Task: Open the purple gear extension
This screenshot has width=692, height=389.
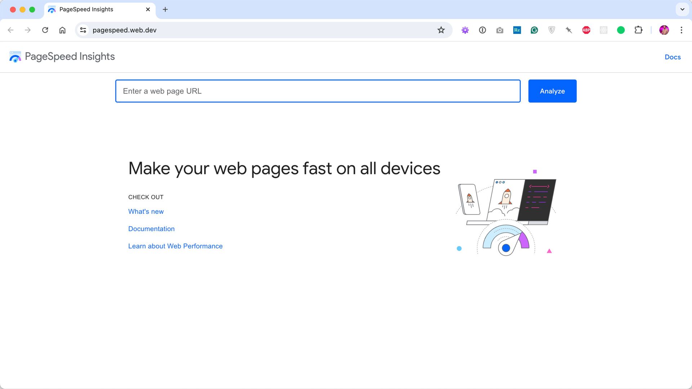Action: click(x=465, y=30)
